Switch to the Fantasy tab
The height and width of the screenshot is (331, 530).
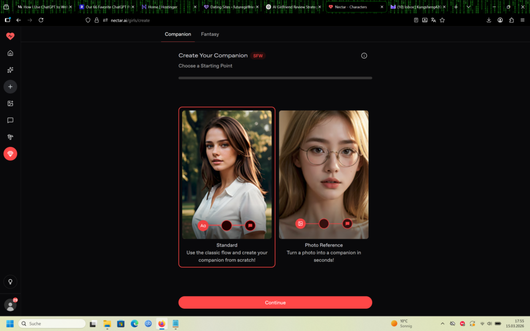tap(210, 34)
